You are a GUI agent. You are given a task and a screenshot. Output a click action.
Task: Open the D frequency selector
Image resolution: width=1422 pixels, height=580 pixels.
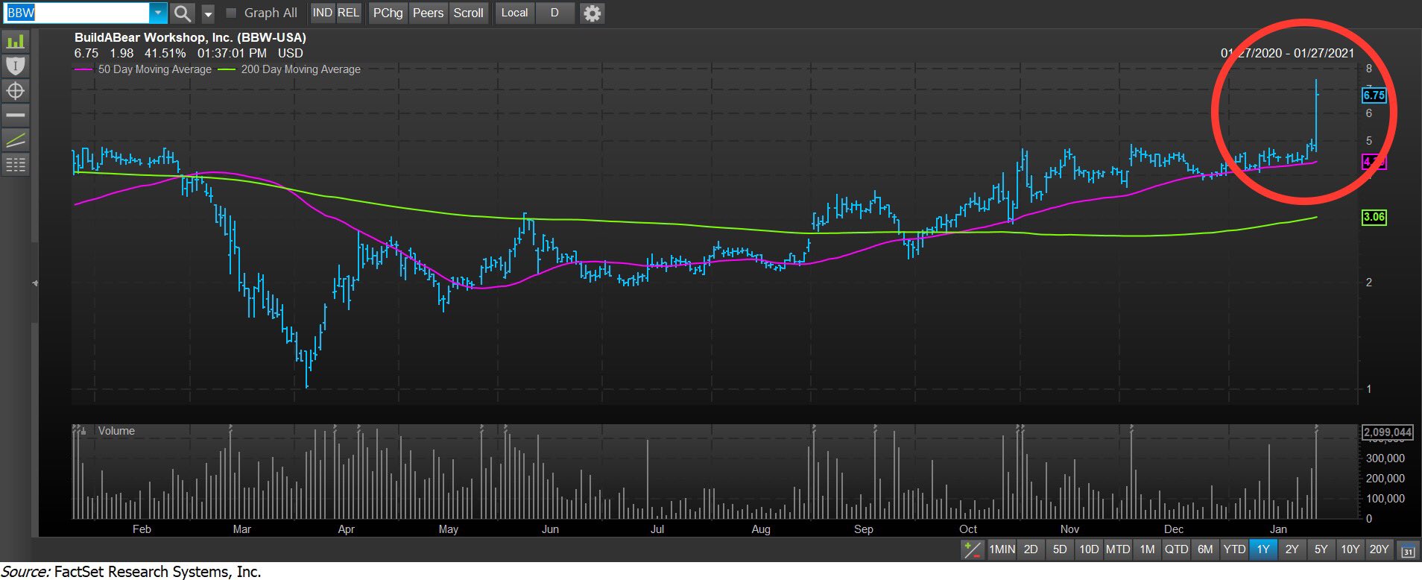554,13
